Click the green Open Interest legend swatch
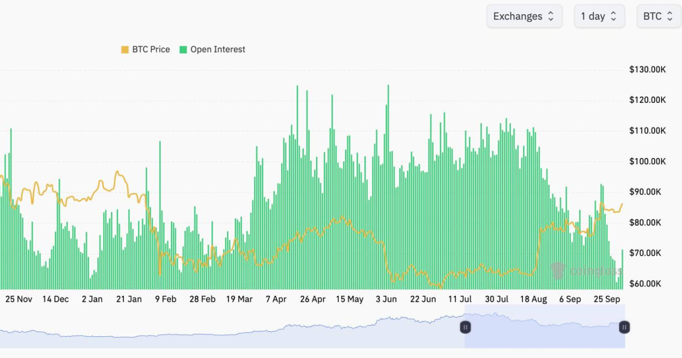The height and width of the screenshot is (358, 682). click(x=184, y=49)
